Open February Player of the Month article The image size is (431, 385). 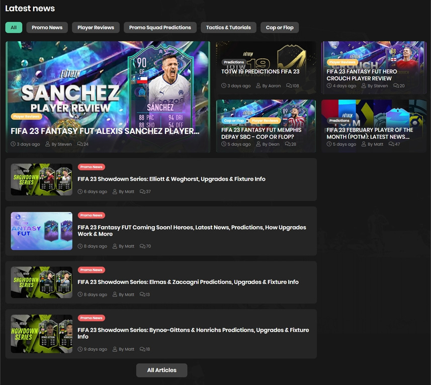pyautogui.click(x=370, y=133)
